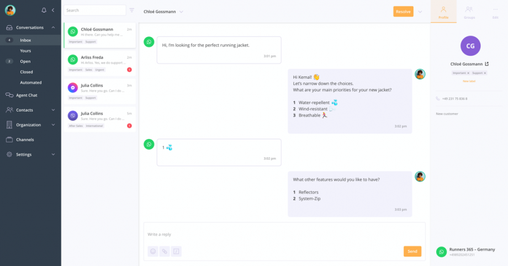508x266 pixels.
Task: Switch to the Edit tab
Action: point(495,13)
